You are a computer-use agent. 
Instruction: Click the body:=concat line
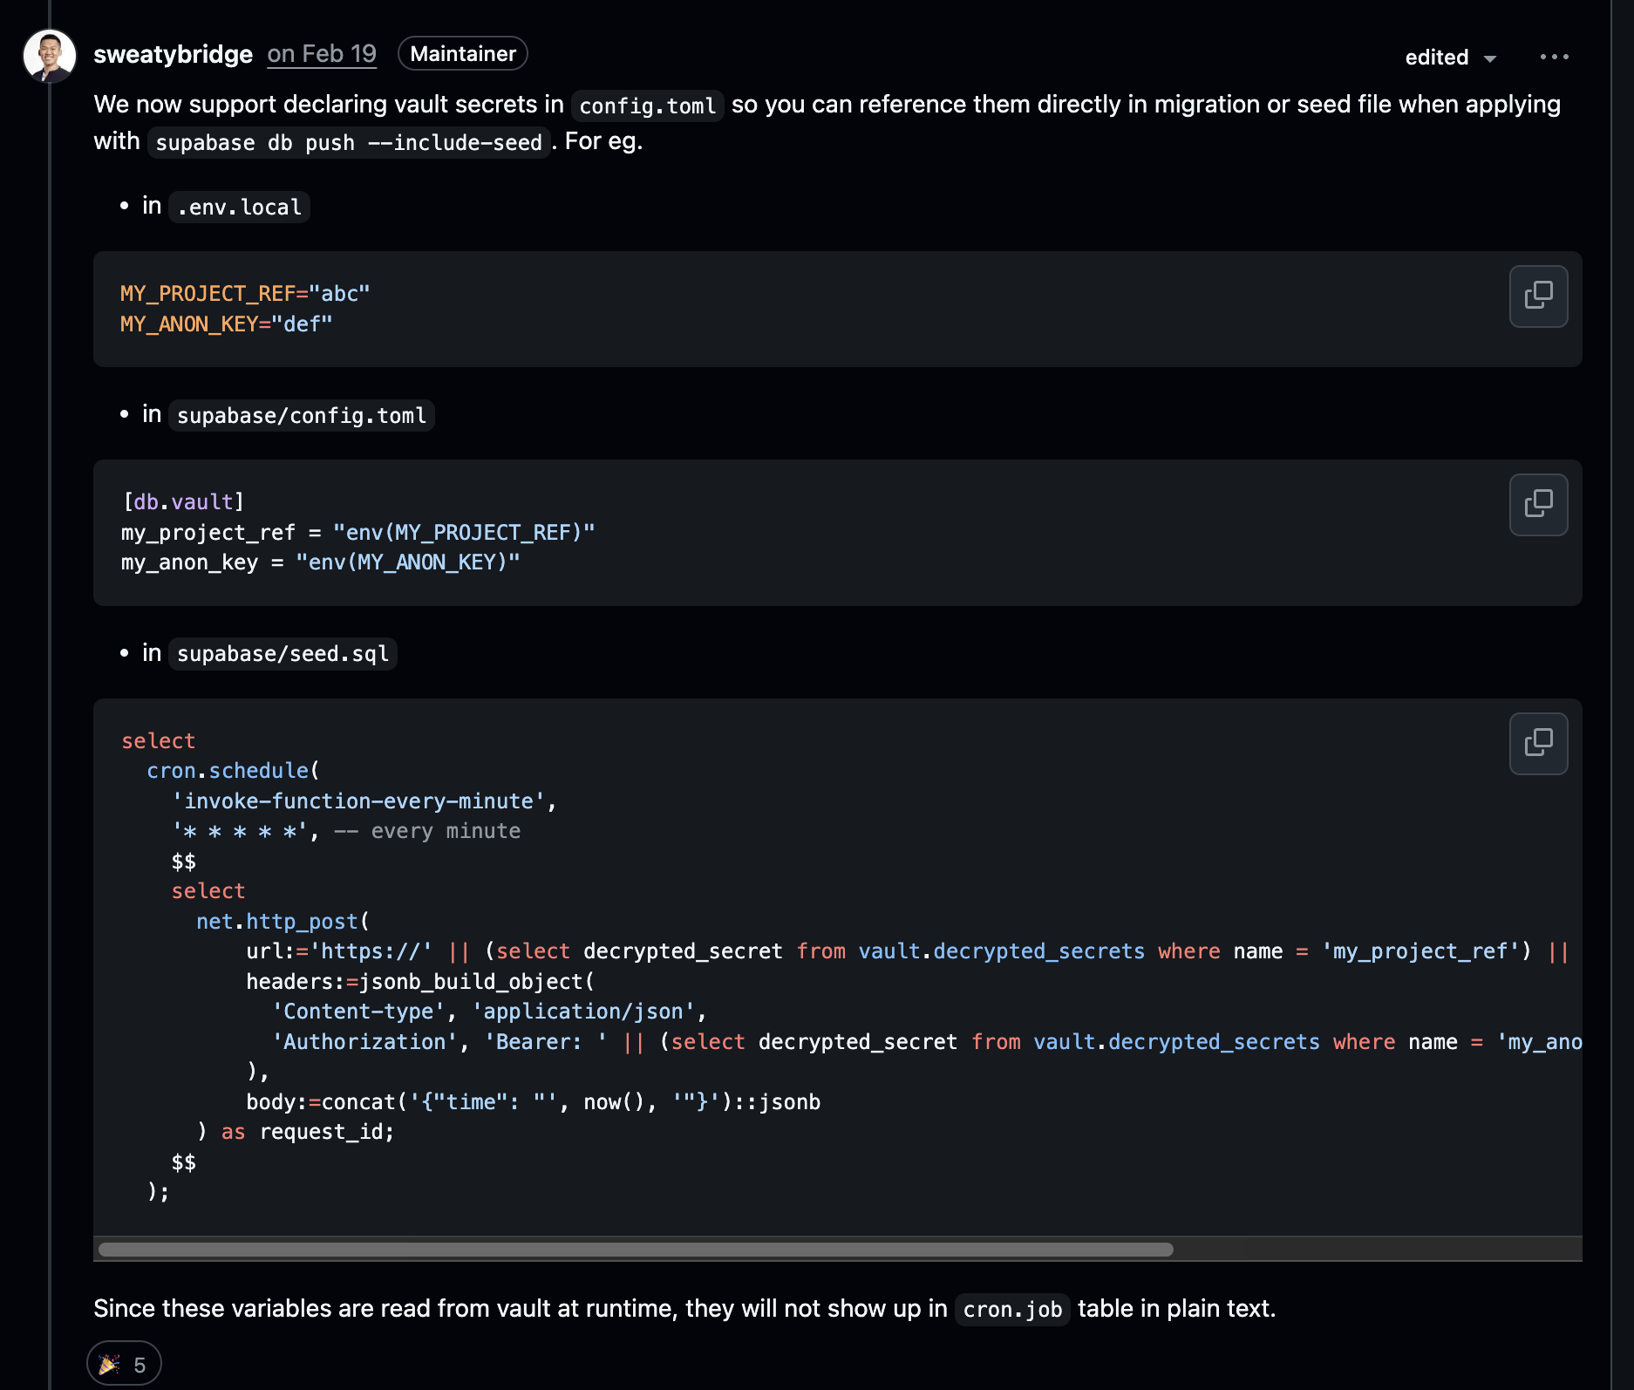(x=533, y=1102)
